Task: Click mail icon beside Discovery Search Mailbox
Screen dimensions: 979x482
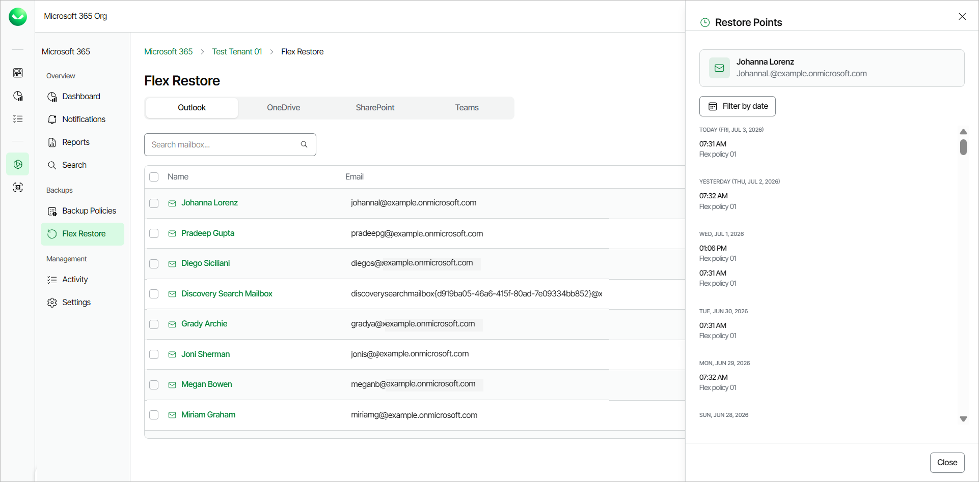Action: (172, 294)
